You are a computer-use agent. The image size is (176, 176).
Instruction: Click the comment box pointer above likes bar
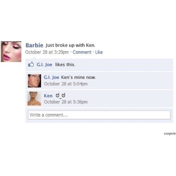tap(34, 58)
